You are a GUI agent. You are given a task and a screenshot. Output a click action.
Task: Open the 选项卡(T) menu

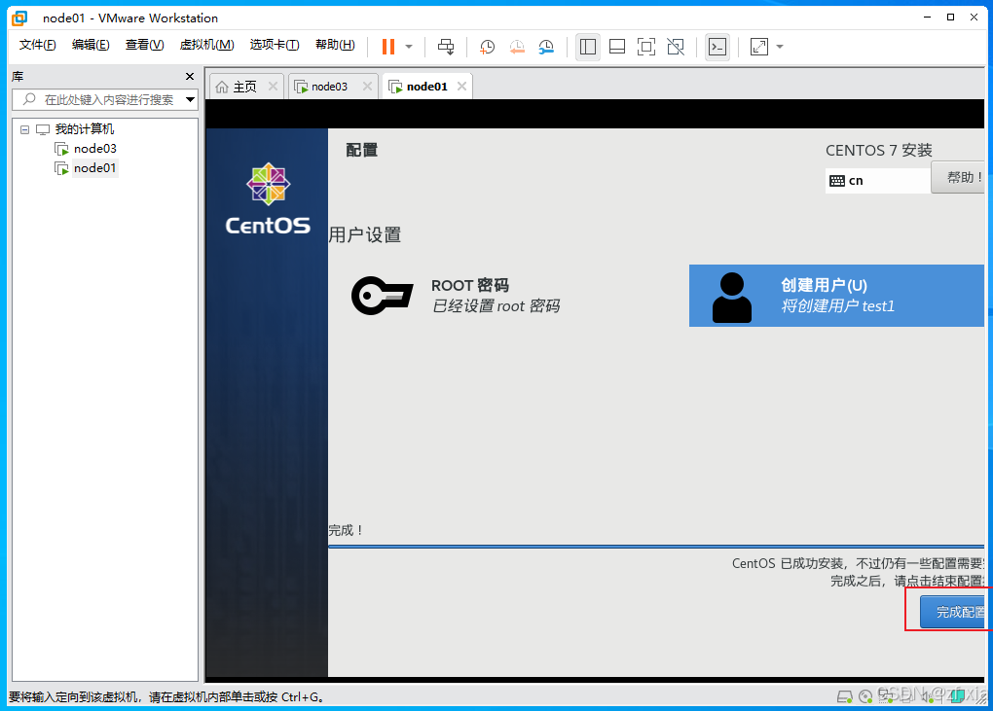[x=275, y=45]
